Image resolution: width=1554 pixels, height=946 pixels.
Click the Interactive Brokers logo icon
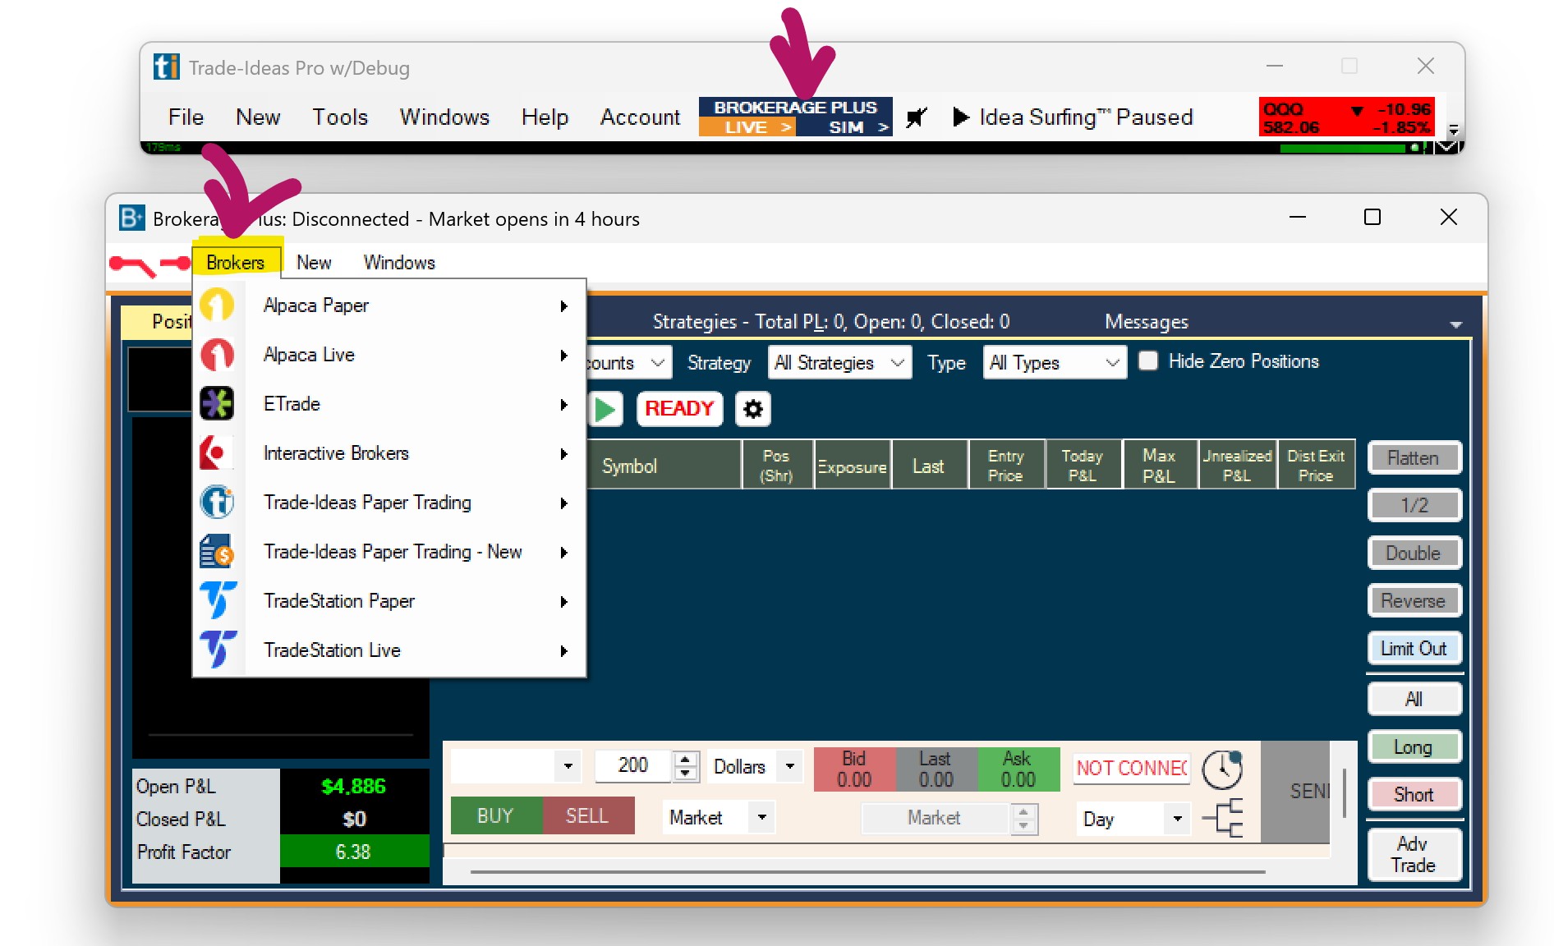pos(217,453)
